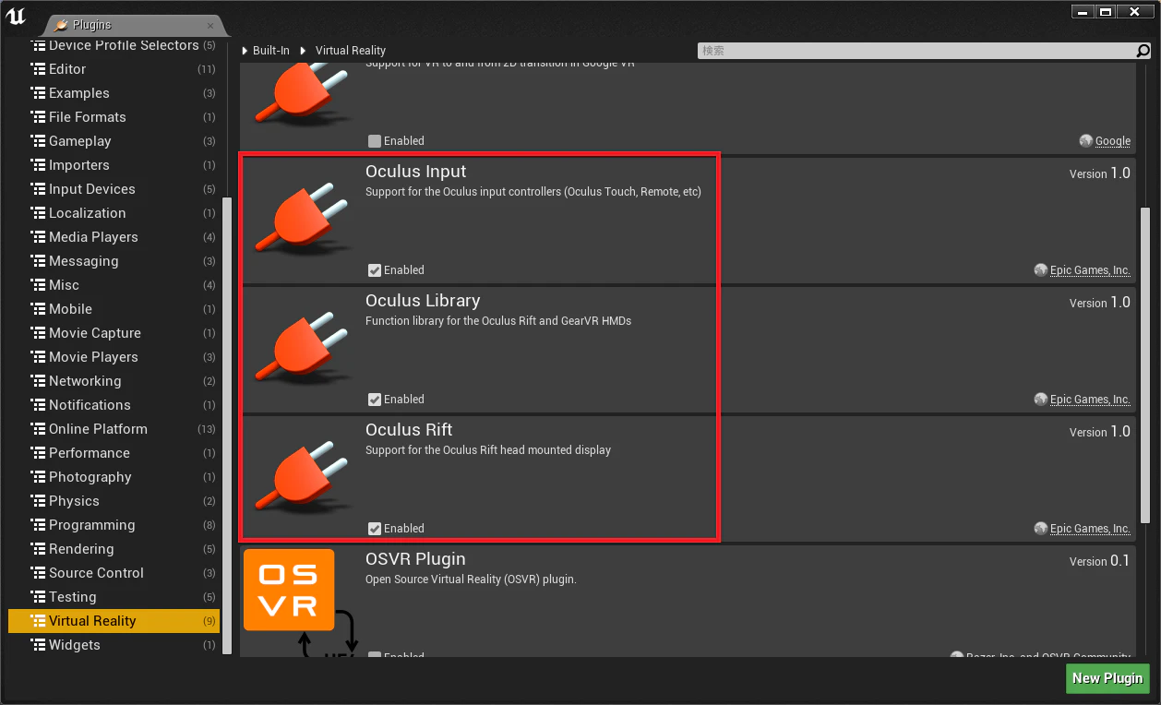Image resolution: width=1161 pixels, height=705 pixels.
Task: Close the Plugins tab
Action: click(210, 26)
